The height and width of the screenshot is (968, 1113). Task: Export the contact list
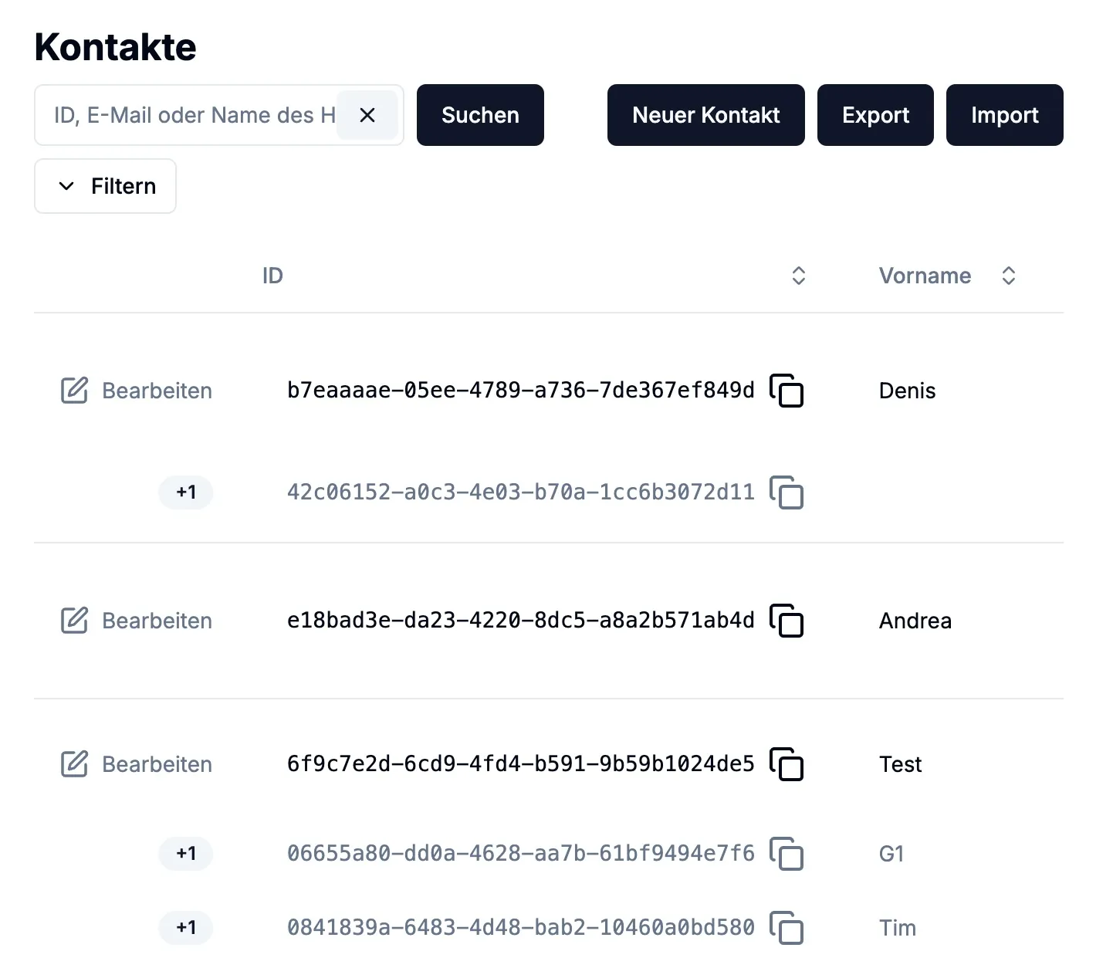point(875,114)
